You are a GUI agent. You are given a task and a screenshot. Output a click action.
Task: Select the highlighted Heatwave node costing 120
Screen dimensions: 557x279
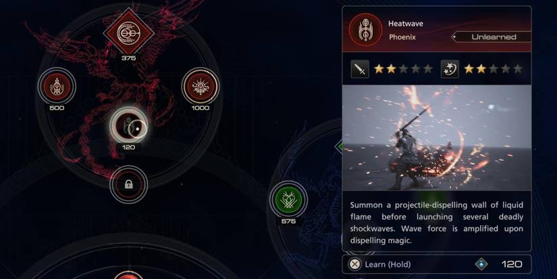pyautogui.click(x=128, y=125)
